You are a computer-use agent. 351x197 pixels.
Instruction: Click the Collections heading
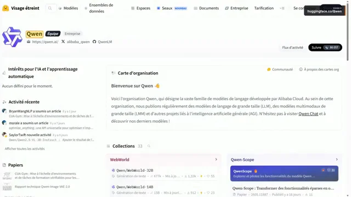coord(123,146)
